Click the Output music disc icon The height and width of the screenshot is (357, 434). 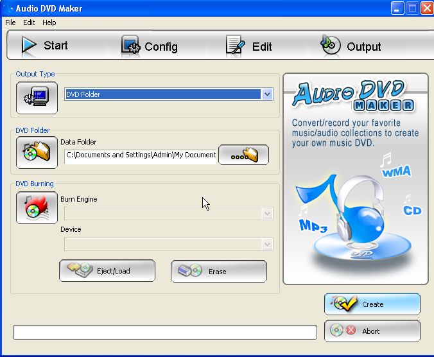point(330,44)
